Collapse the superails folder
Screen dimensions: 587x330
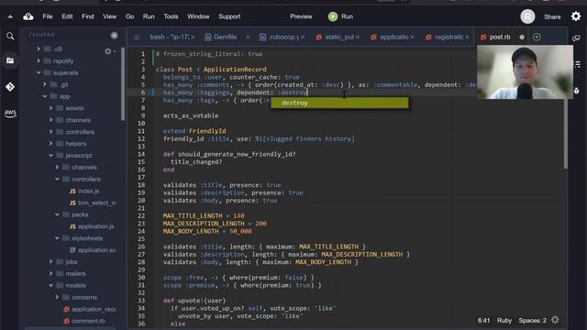[39, 72]
